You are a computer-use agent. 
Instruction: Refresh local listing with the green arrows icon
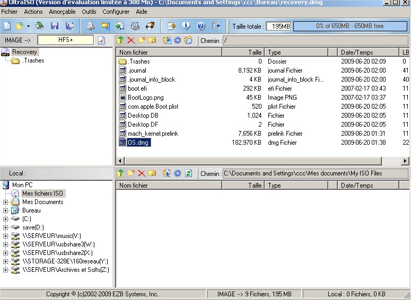click(x=188, y=173)
